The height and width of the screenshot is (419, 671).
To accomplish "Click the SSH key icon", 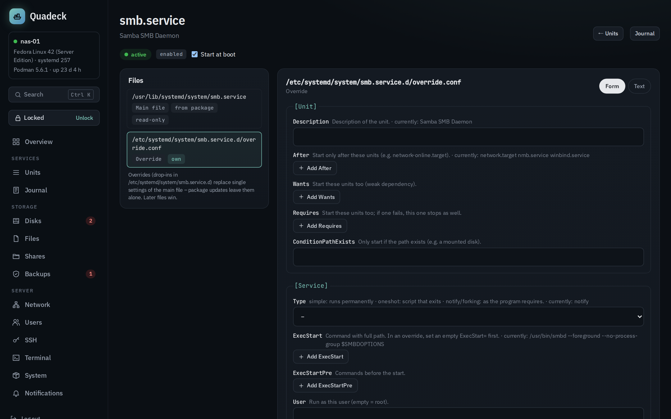I will tap(16, 340).
